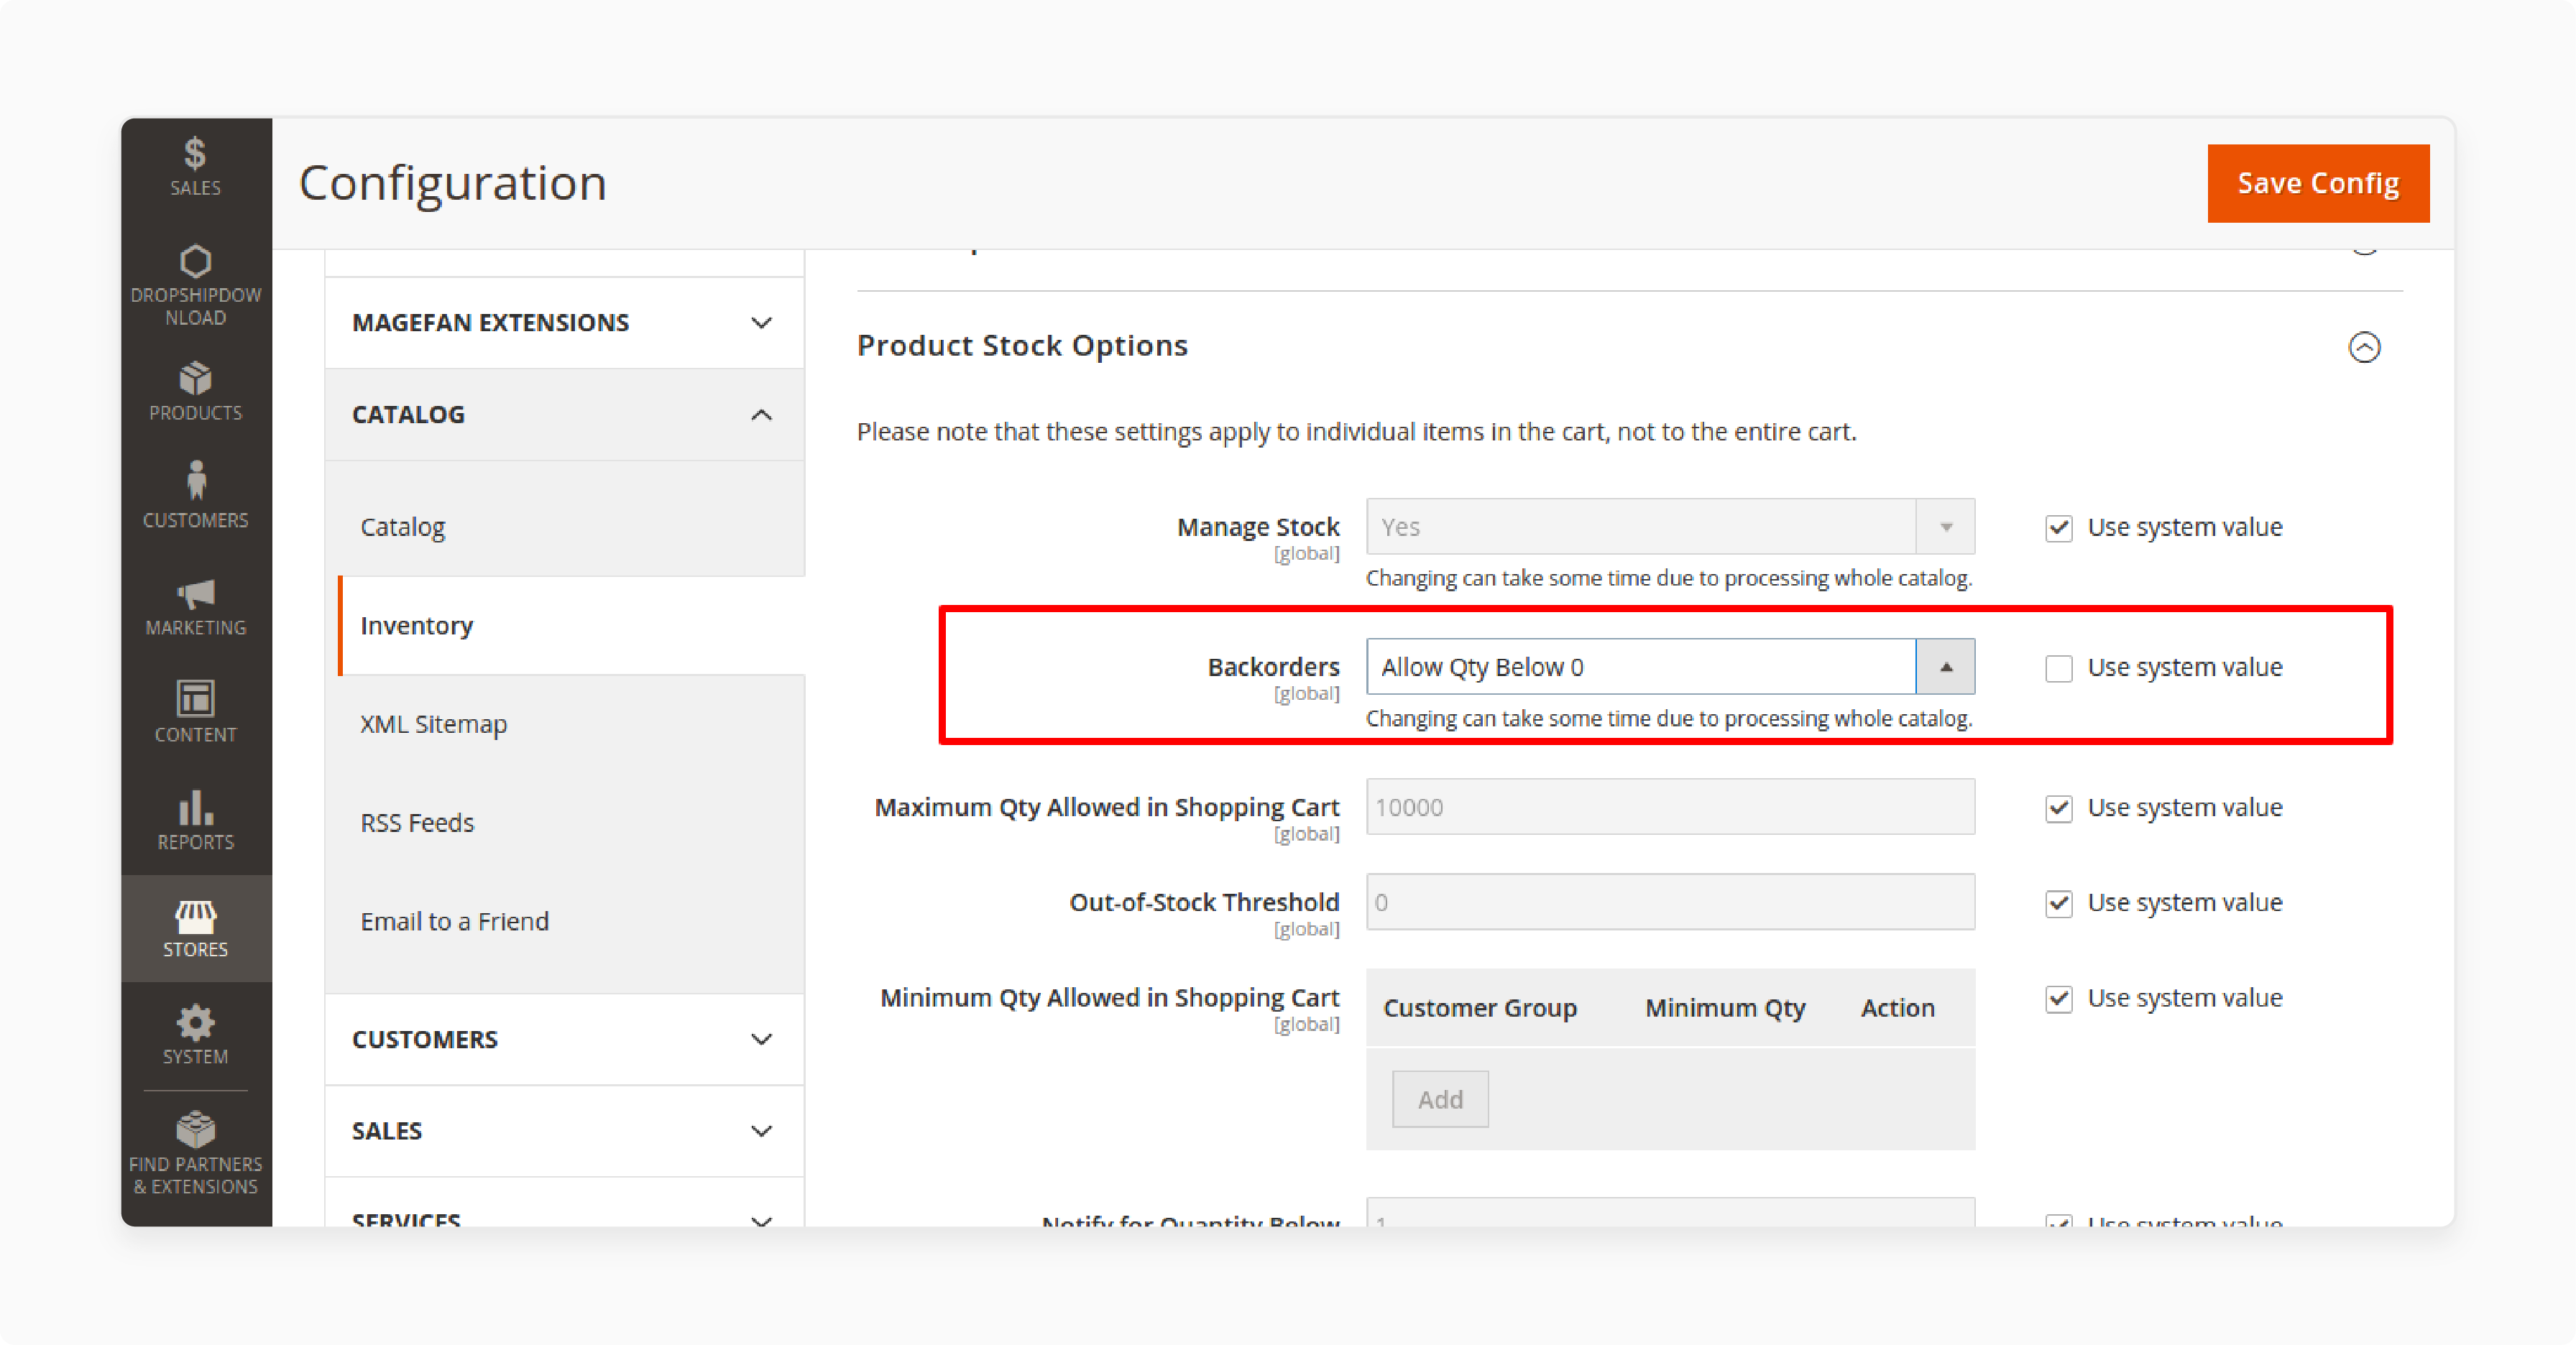This screenshot has height=1345, width=2576.
Task: Click the Add button for Minimum Qty
Action: [1440, 1098]
